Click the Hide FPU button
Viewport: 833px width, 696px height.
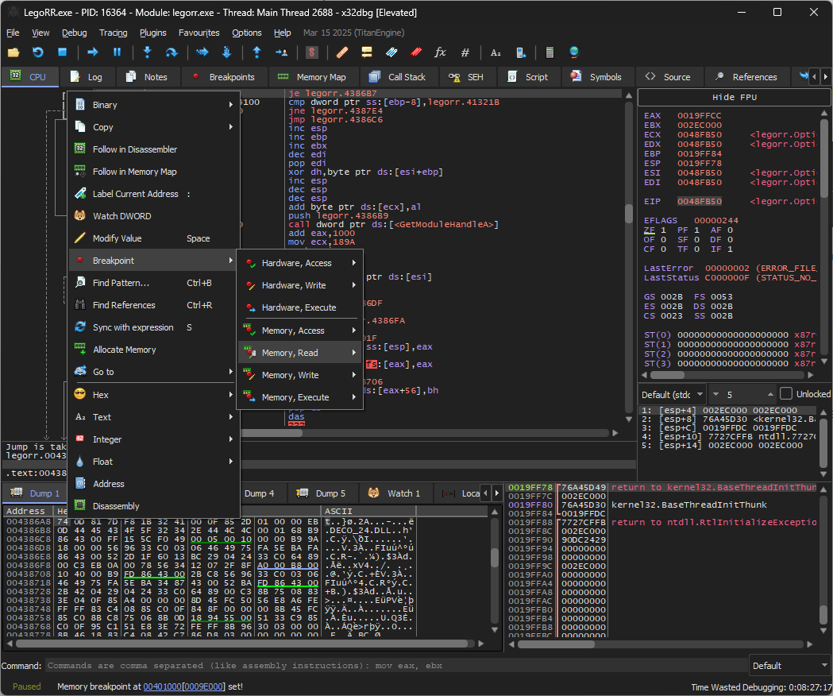pos(735,97)
